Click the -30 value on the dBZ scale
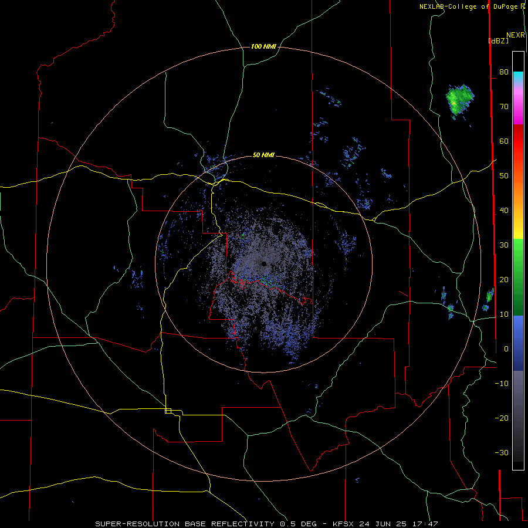This screenshot has height=528, width=528. (x=502, y=452)
